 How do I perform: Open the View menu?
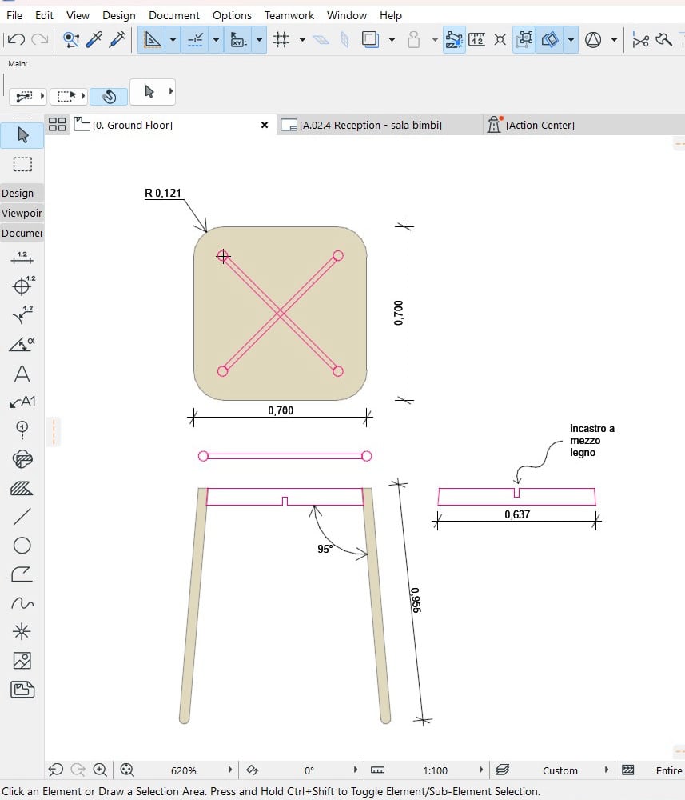78,15
